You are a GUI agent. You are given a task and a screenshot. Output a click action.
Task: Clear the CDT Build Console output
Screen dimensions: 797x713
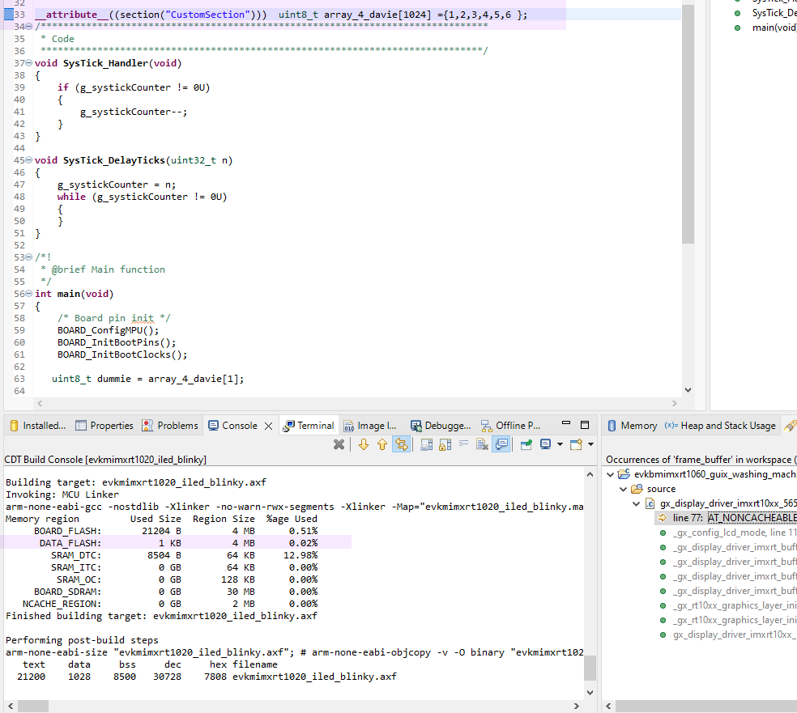pyautogui.click(x=480, y=444)
